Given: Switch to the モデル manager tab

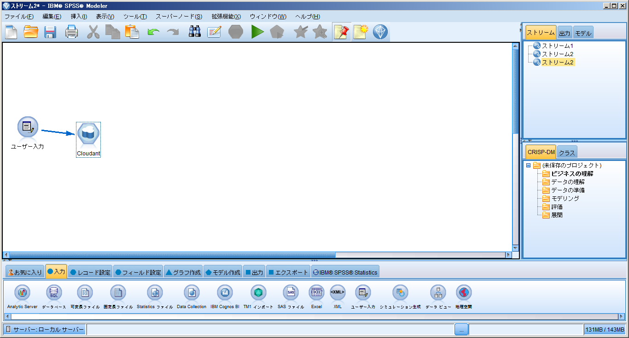Looking at the screenshot, I should click(x=583, y=33).
